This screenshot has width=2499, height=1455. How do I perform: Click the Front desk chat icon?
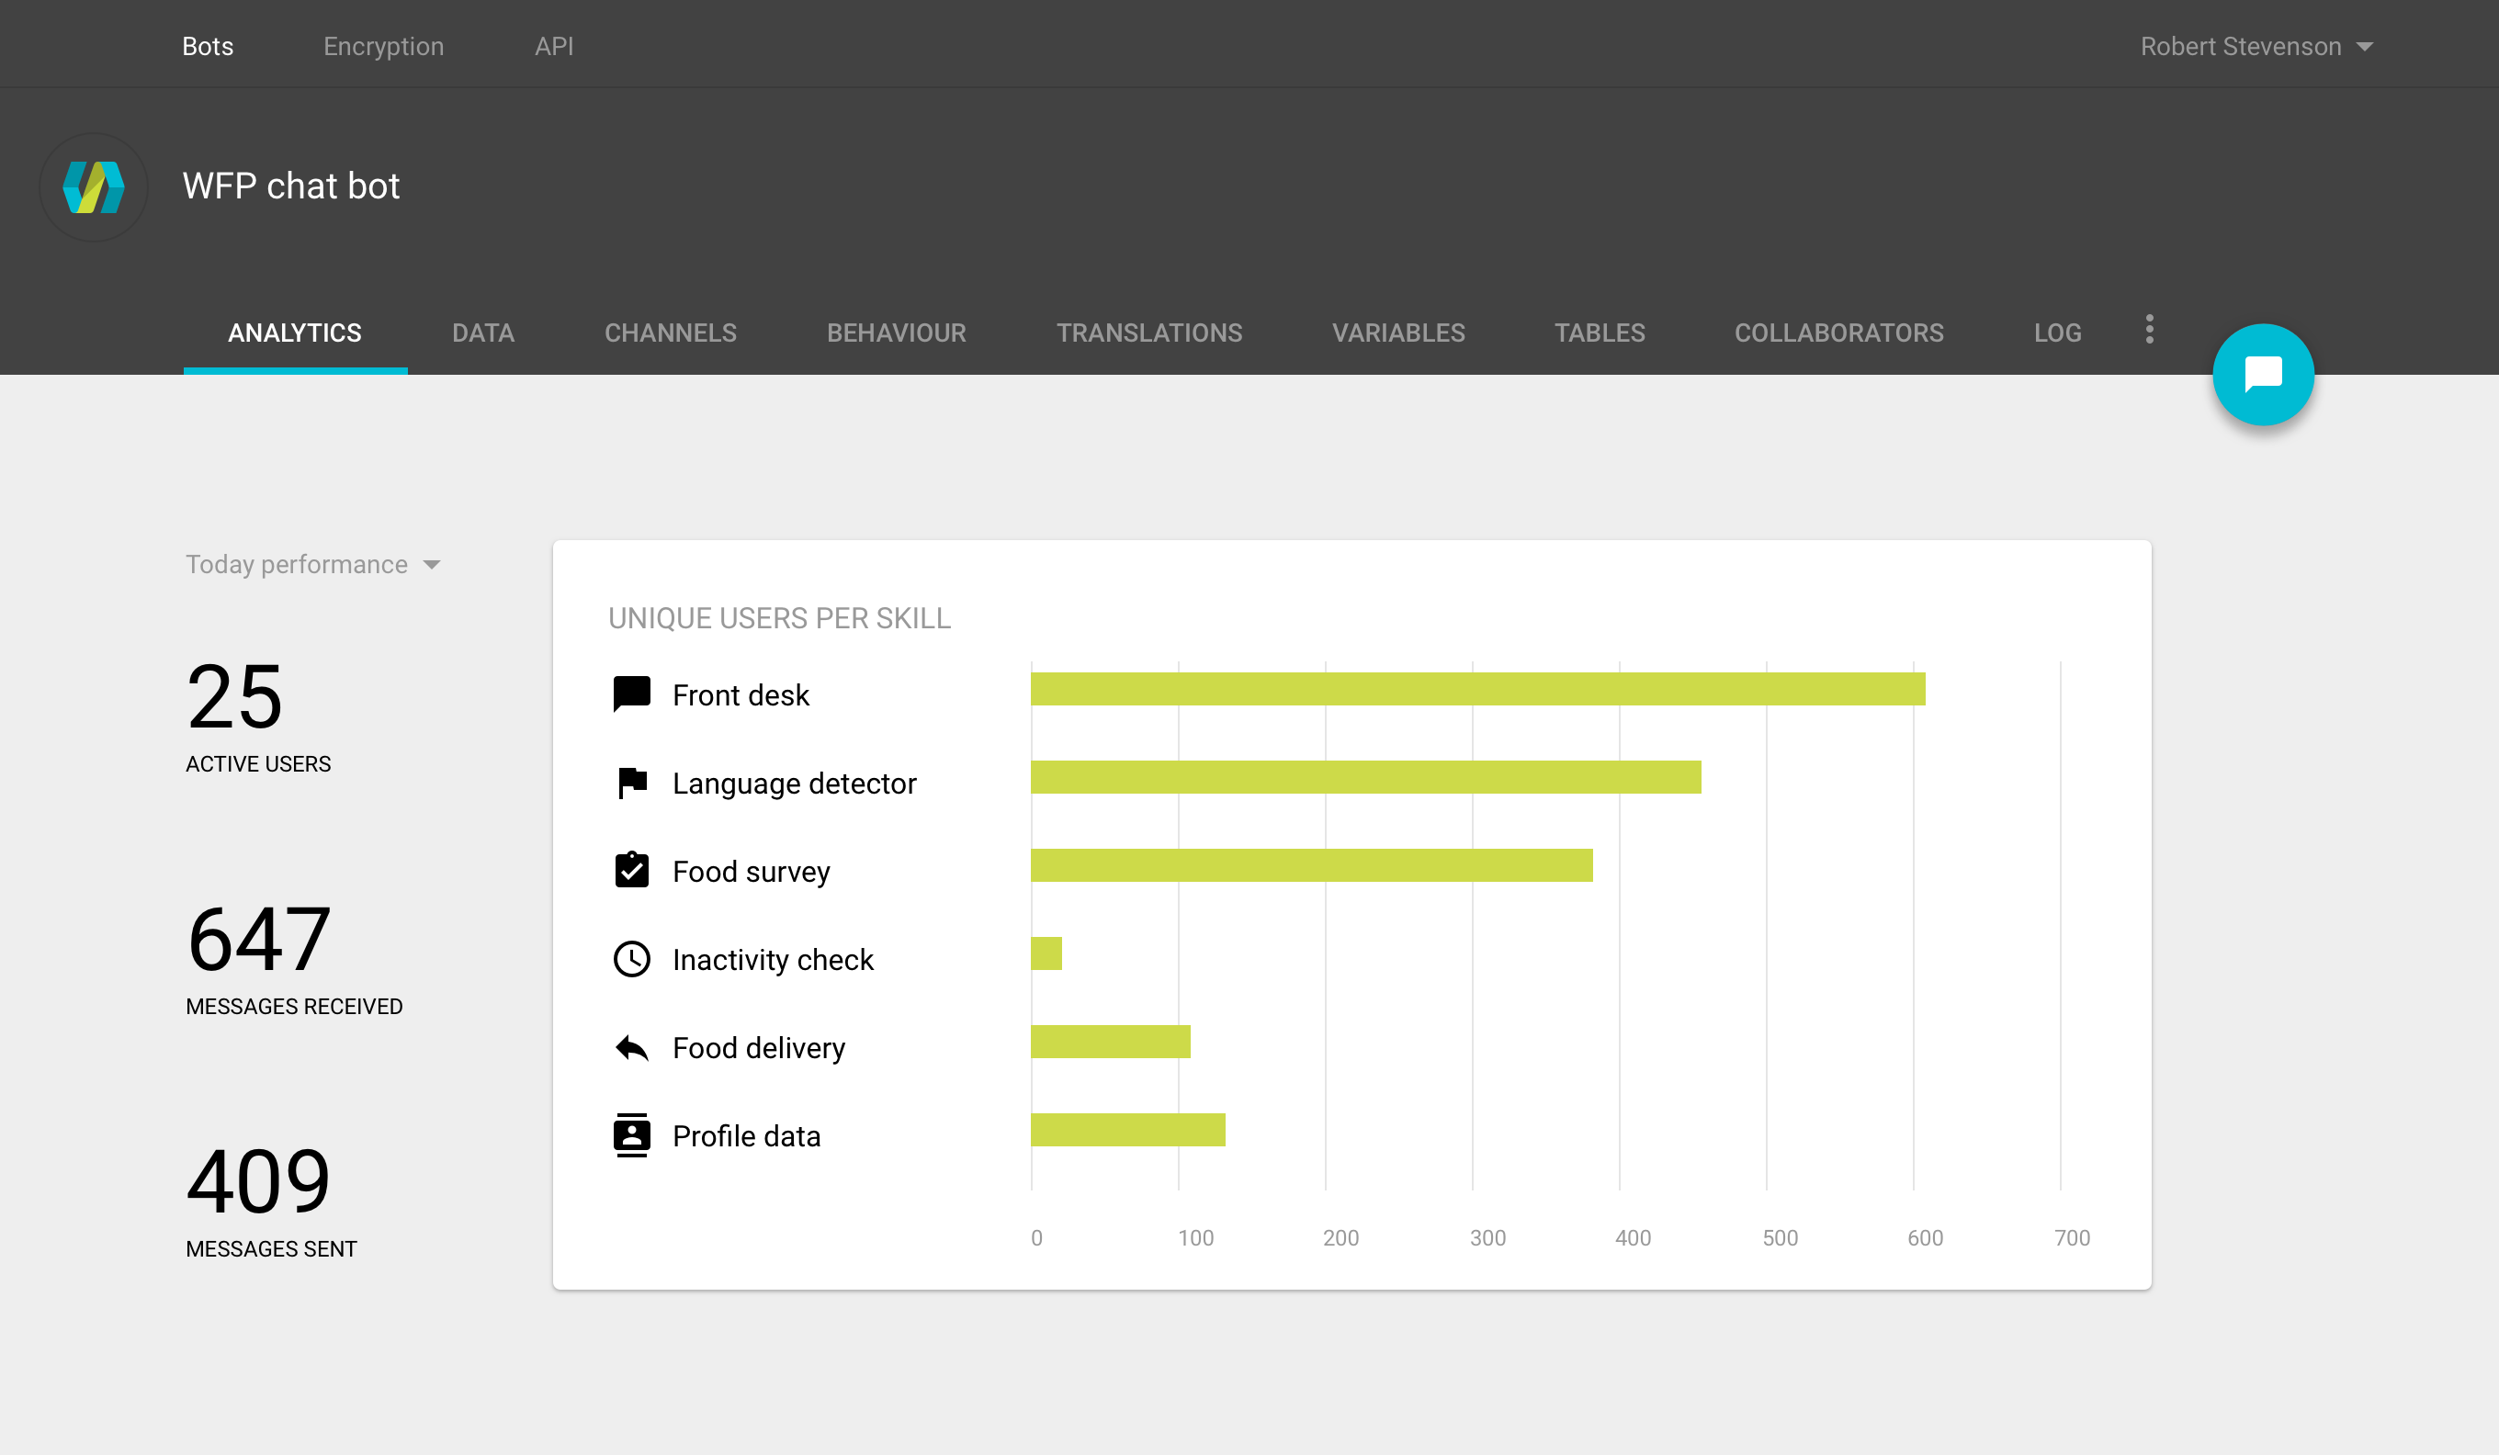630,694
